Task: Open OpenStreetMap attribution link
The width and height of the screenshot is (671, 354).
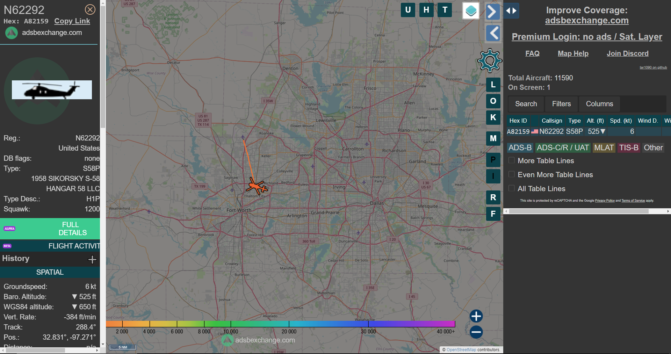Action: click(x=461, y=349)
